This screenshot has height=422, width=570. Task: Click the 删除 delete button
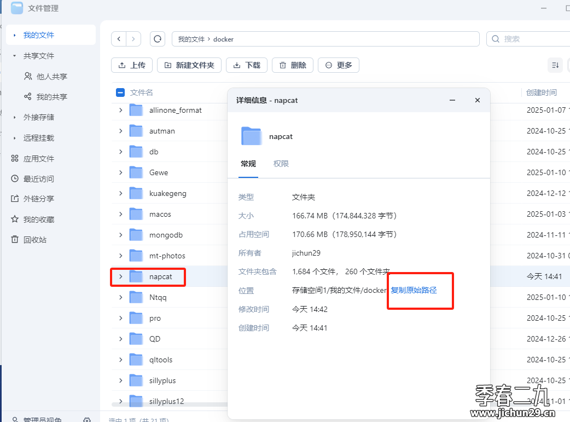point(293,65)
